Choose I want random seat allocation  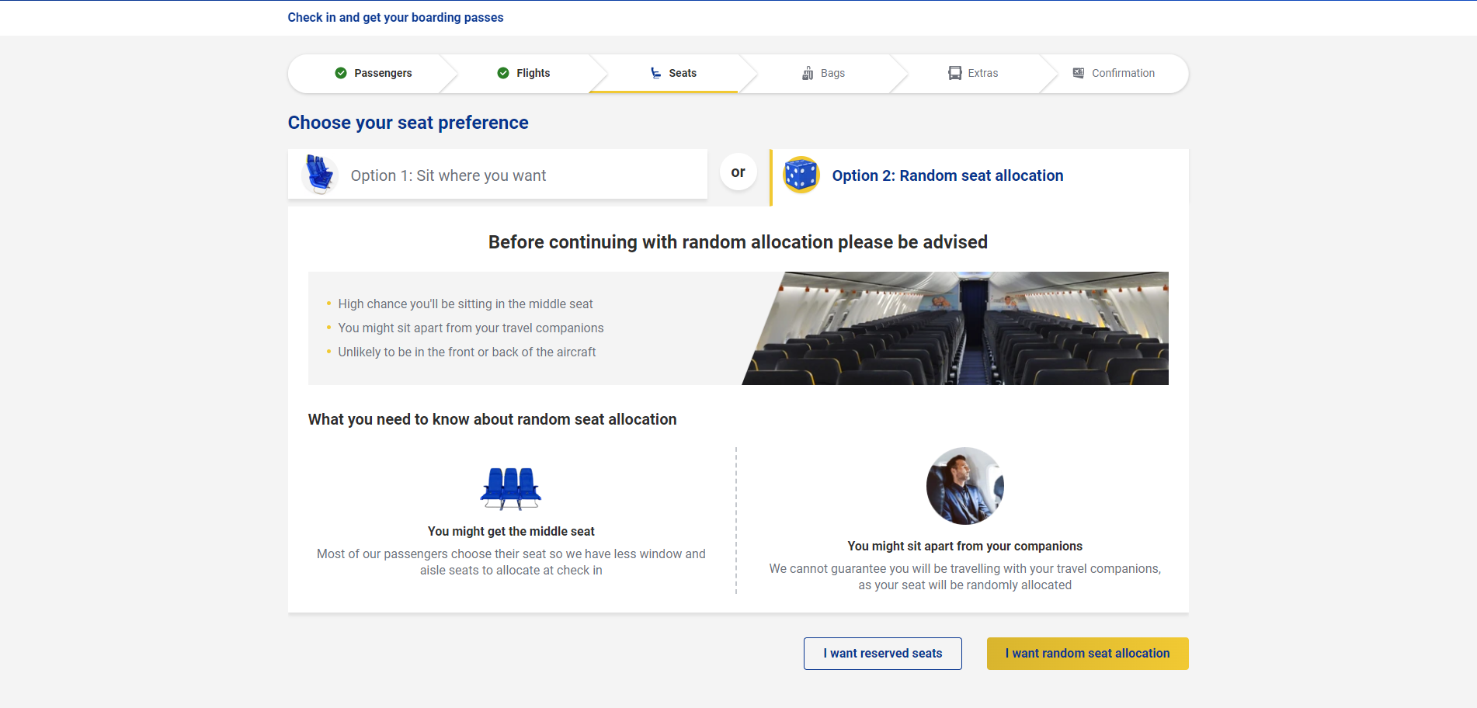click(x=1087, y=654)
